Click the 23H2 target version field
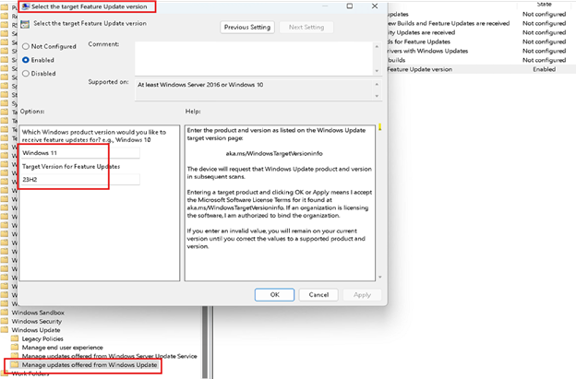Screen dimensions: 576x379 click(x=80, y=179)
